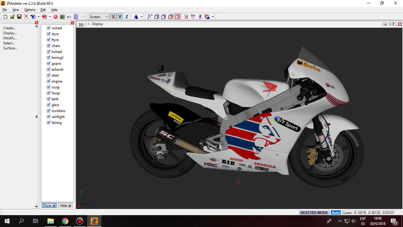Image resolution: width=403 pixels, height=227 pixels.
Task: Click the viewport maximize red square icon
Action: point(400,24)
